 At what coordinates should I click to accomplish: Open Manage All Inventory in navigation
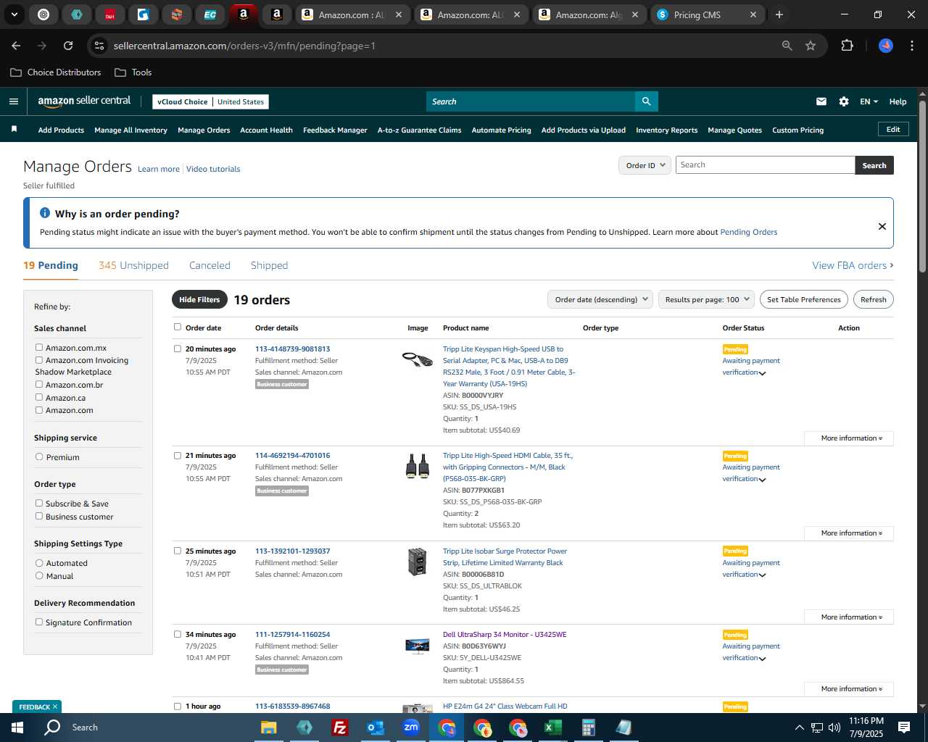pyautogui.click(x=130, y=130)
